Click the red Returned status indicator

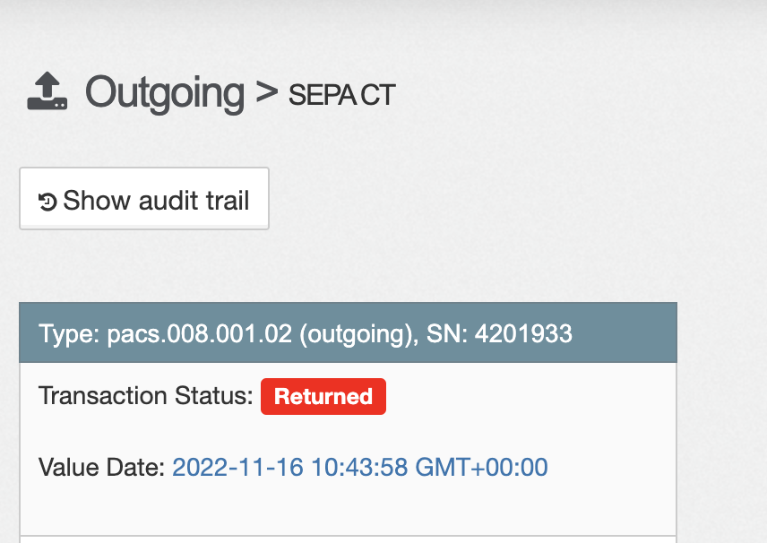(323, 396)
